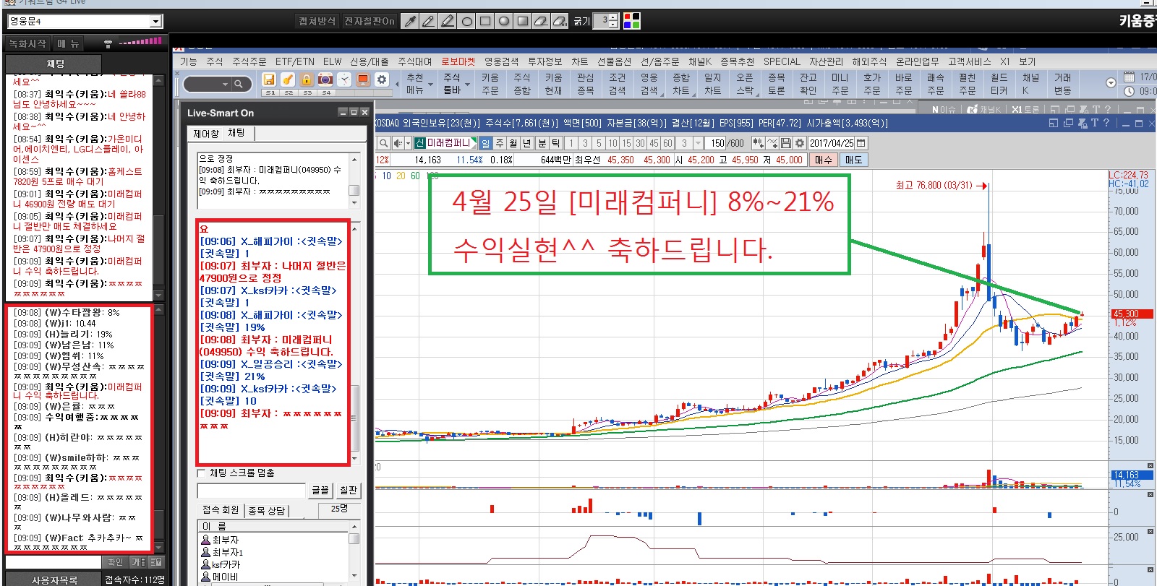Click the chart stock search magnifier
1157x586 pixels.
[x=384, y=143]
